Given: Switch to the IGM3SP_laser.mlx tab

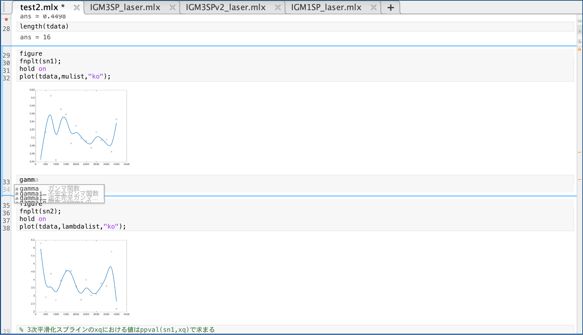Looking at the screenshot, I should coord(125,8).
